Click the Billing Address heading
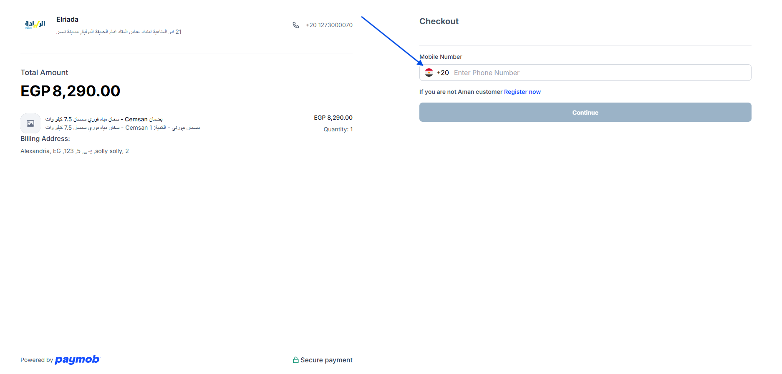Viewport: 782px width, 374px height. pos(45,138)
